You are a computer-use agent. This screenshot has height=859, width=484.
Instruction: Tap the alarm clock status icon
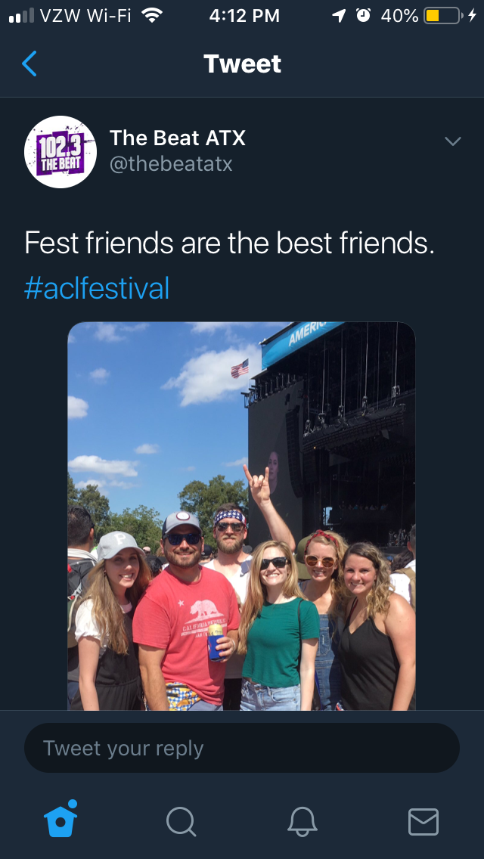coord(363,16)
